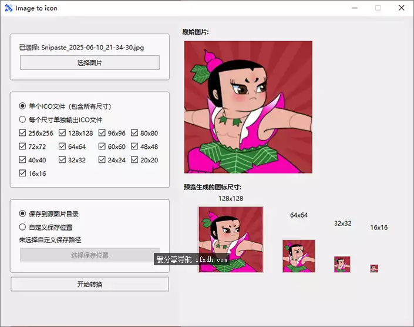Click the 16x16 preview icon thumbnail
The width and height of the screenshot is (414, 327).
pos(374,268)
